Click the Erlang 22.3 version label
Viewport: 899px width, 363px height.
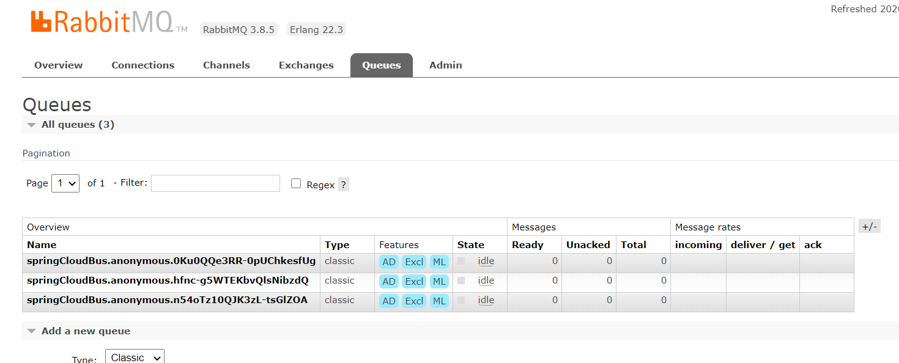316,29
